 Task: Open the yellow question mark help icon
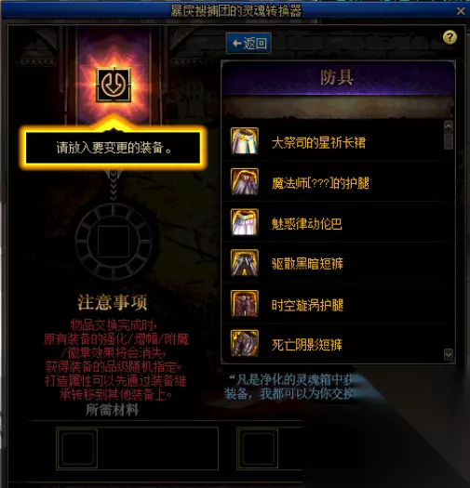[x=450, y=37]
